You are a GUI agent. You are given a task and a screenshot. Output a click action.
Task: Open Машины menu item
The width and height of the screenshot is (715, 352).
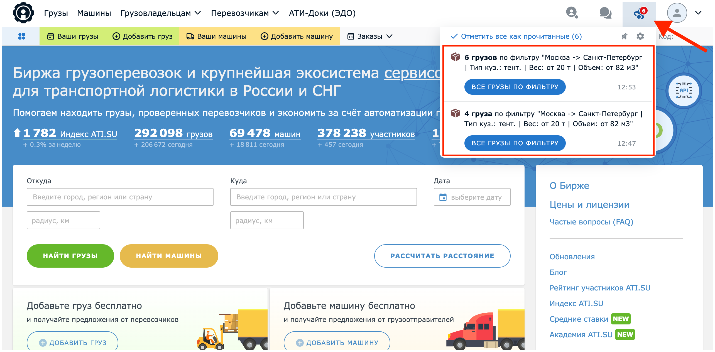click(x=94, y=13)
